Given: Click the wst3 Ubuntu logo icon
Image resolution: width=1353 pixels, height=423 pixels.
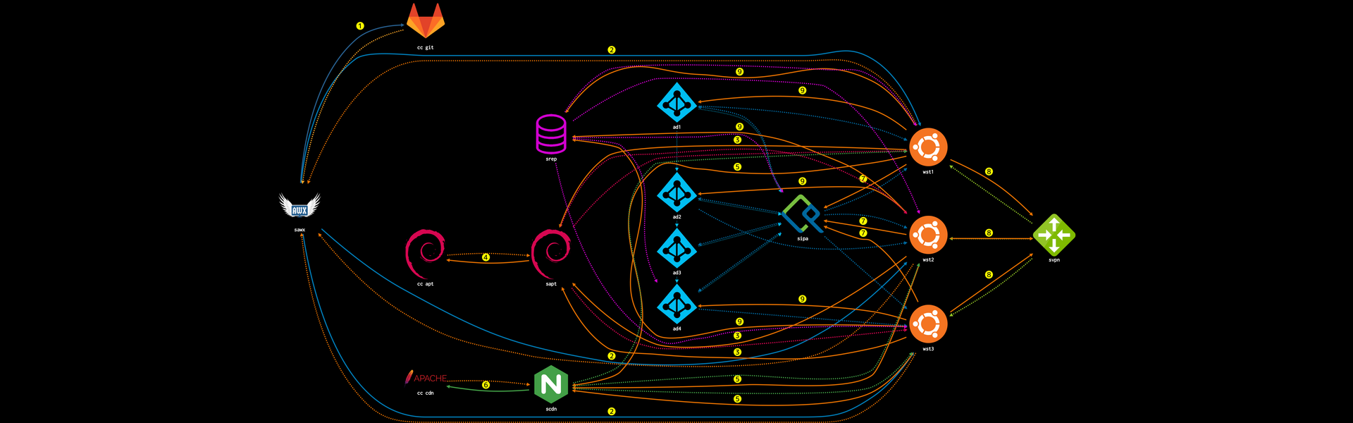Looking at the screenshot, I should click(928, 324).
